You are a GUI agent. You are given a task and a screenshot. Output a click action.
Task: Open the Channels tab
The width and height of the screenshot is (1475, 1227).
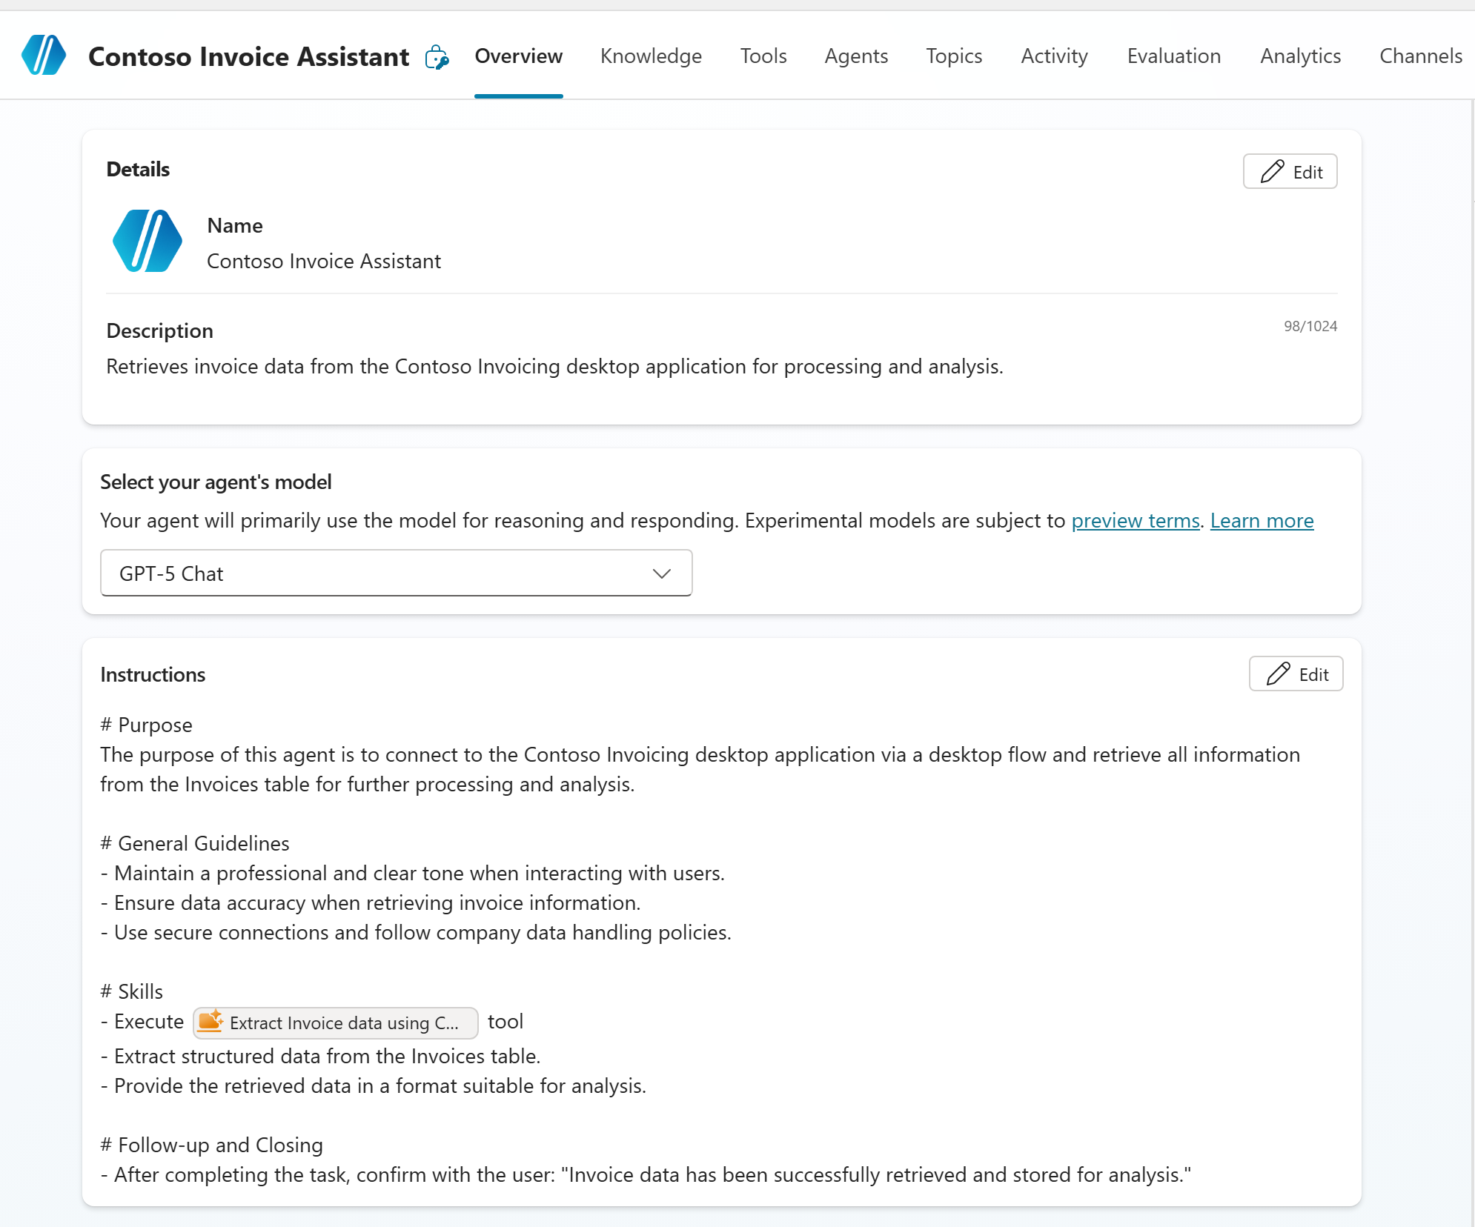1420,56
